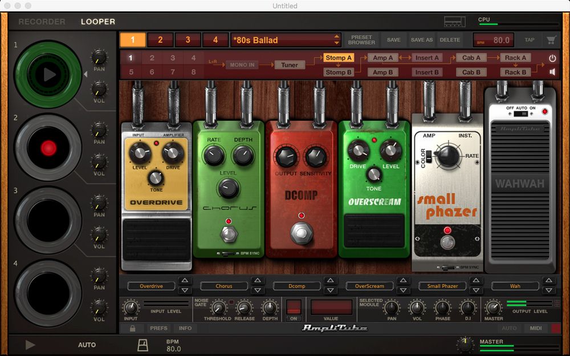This screenshot has width=570, height=356.
Task: Toggle the noise gate ON button
Action: point(294,307)
